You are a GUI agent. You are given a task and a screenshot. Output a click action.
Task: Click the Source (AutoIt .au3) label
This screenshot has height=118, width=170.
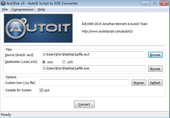click(19, 55)
